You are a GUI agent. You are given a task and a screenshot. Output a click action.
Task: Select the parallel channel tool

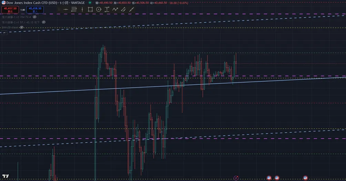coord(123,10)
